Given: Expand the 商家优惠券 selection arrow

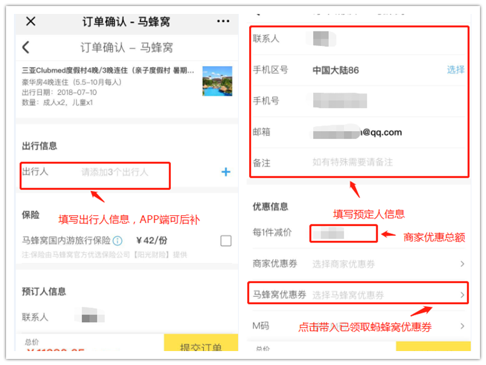Looking at the screenshot, I should click(x=462, y=264).
